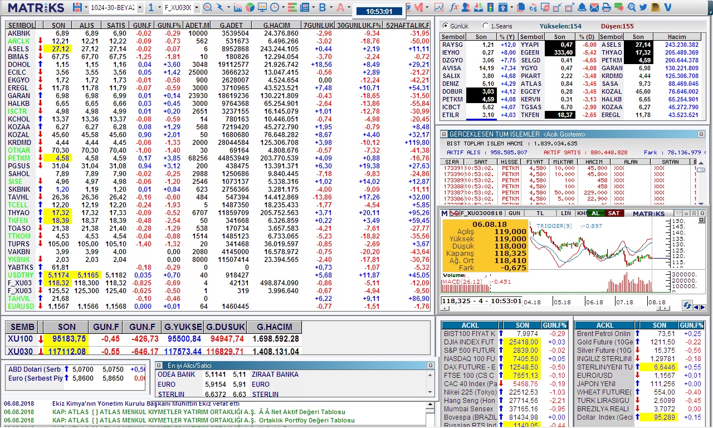Open the F_XU0300 symbol dropdown

pyautogui.click(x=197, y=7)
